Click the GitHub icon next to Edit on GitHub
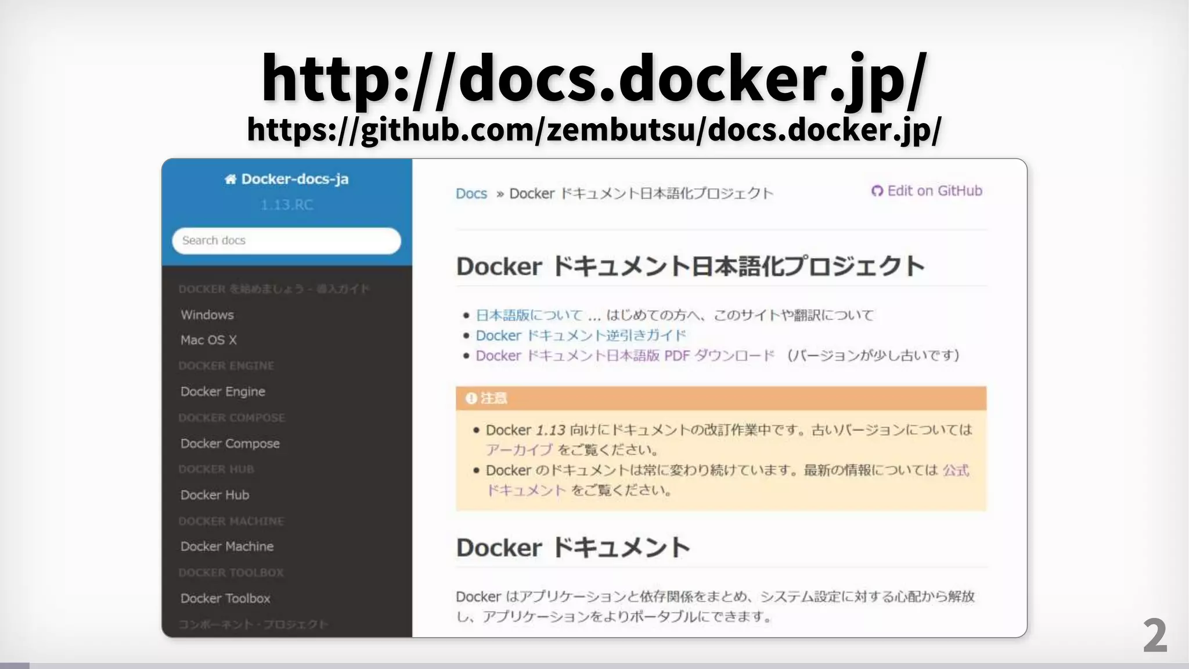The height and width of the screenshot is (669, 1189). [x=877, y=191]
